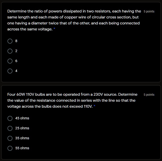
Task: Click the required asterisk after "exceed 110V."
Action: pos(94,106)
